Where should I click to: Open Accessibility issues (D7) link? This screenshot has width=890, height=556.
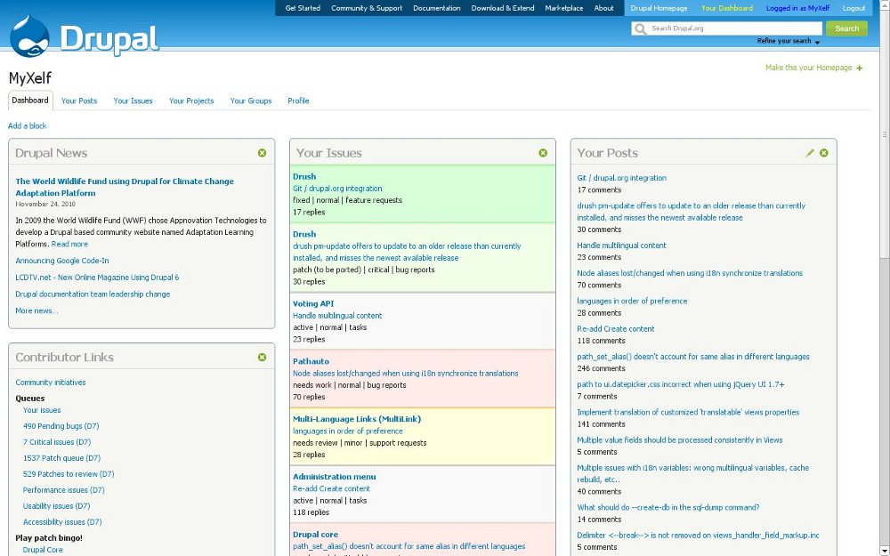tap(62, 522)
